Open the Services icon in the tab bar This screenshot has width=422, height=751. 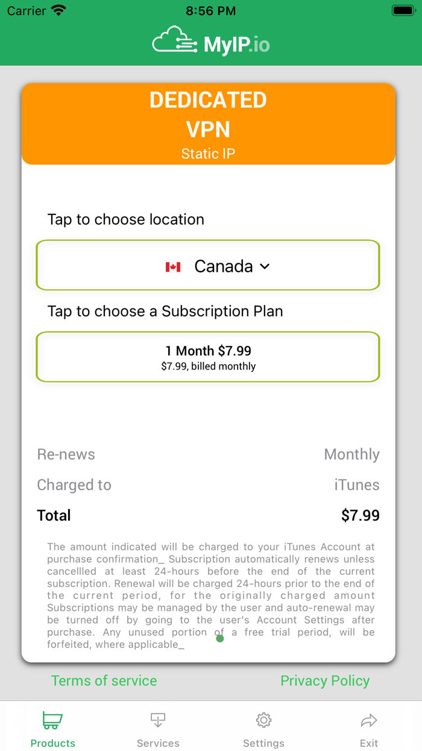[158, 720]
